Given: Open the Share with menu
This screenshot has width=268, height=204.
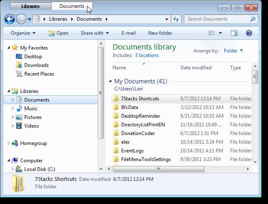Looking at the screenshot, I should (x=95, y=33).
